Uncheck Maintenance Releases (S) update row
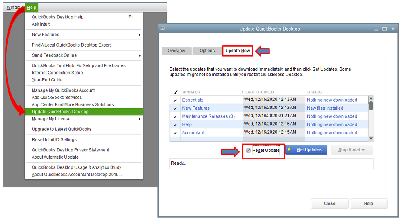Viewport: 402px width, 220px height. coord(175,116)
